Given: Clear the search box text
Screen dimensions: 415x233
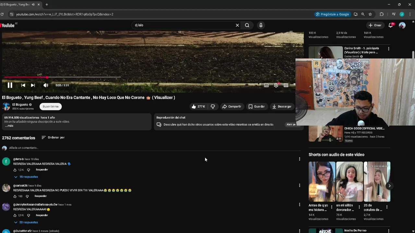Looking at the screenshot, I should click(x=237, y=25).
